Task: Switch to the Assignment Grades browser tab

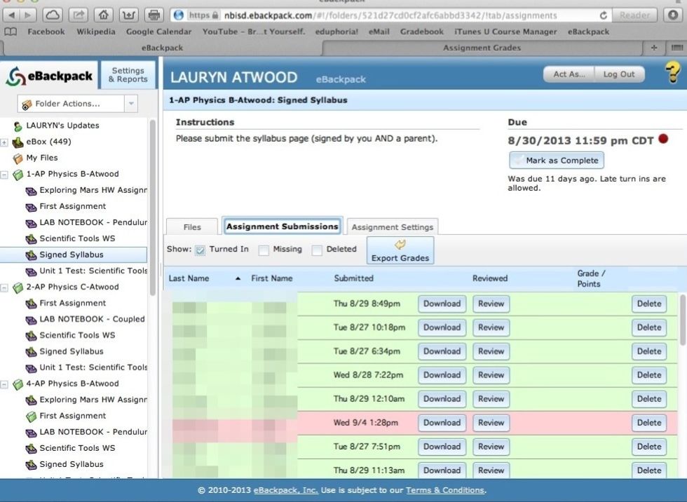Action: tap(482, 48)
